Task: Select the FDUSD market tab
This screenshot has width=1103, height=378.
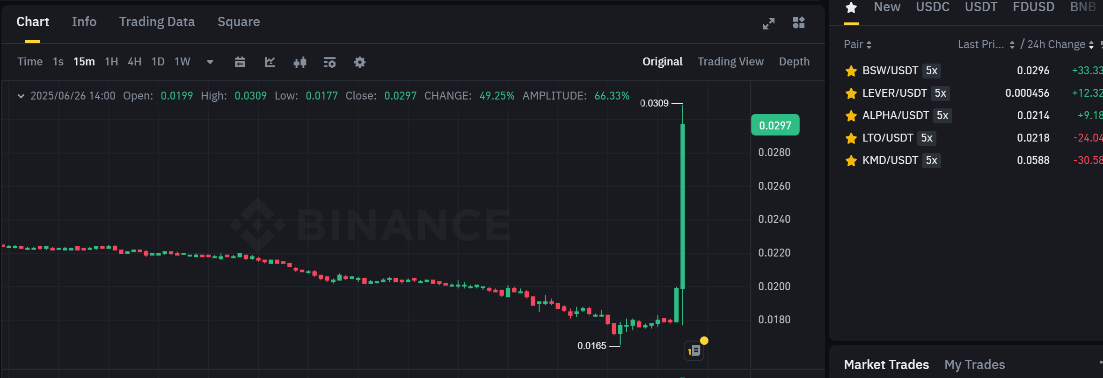Action: (x=1034, y=7)
